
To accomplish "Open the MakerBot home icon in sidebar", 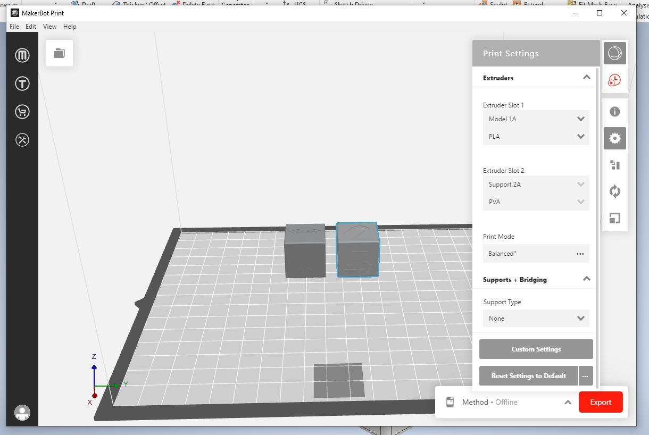I will [22, 55].
